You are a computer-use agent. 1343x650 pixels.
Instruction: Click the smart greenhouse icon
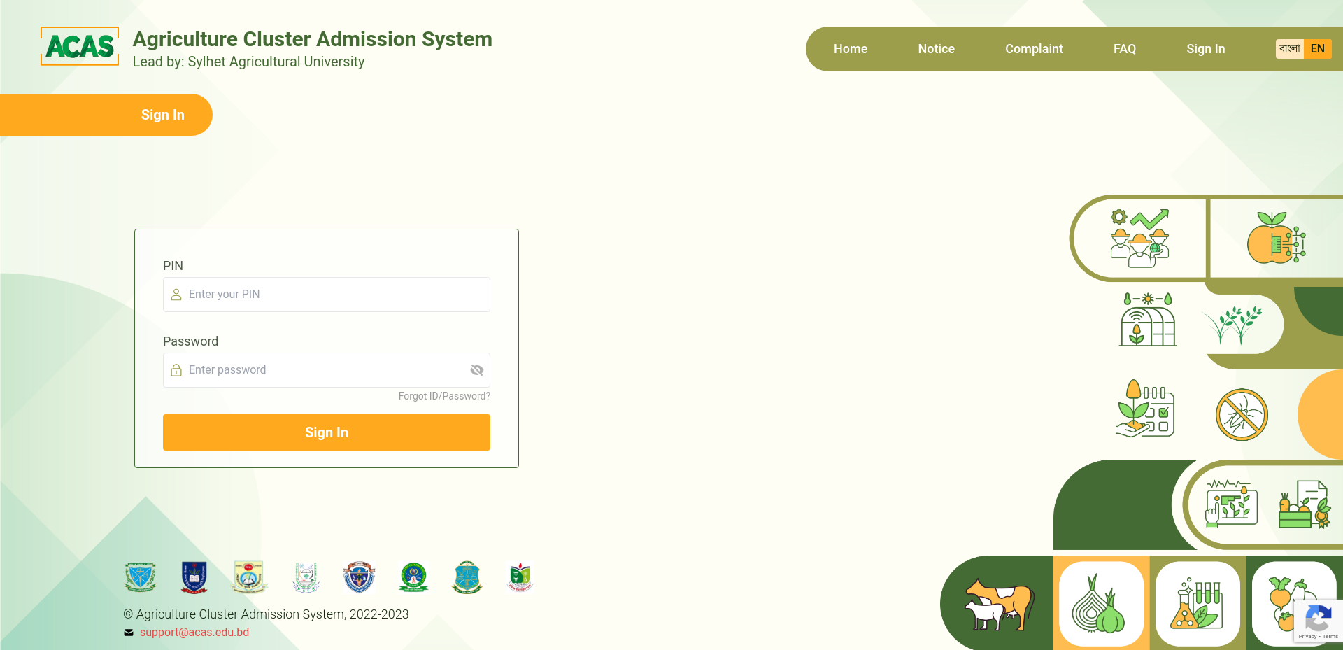[x=1148, y=320]
